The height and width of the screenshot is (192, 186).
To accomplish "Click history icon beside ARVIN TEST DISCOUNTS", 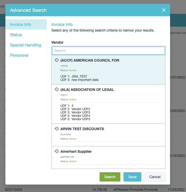I will click(57, 129).
